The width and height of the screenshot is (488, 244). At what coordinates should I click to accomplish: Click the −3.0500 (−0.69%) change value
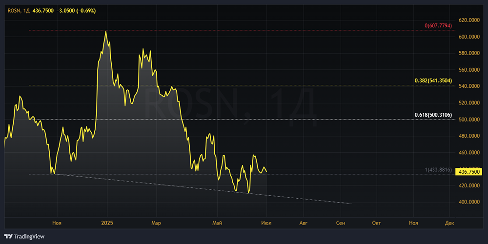tap(76, 11)
